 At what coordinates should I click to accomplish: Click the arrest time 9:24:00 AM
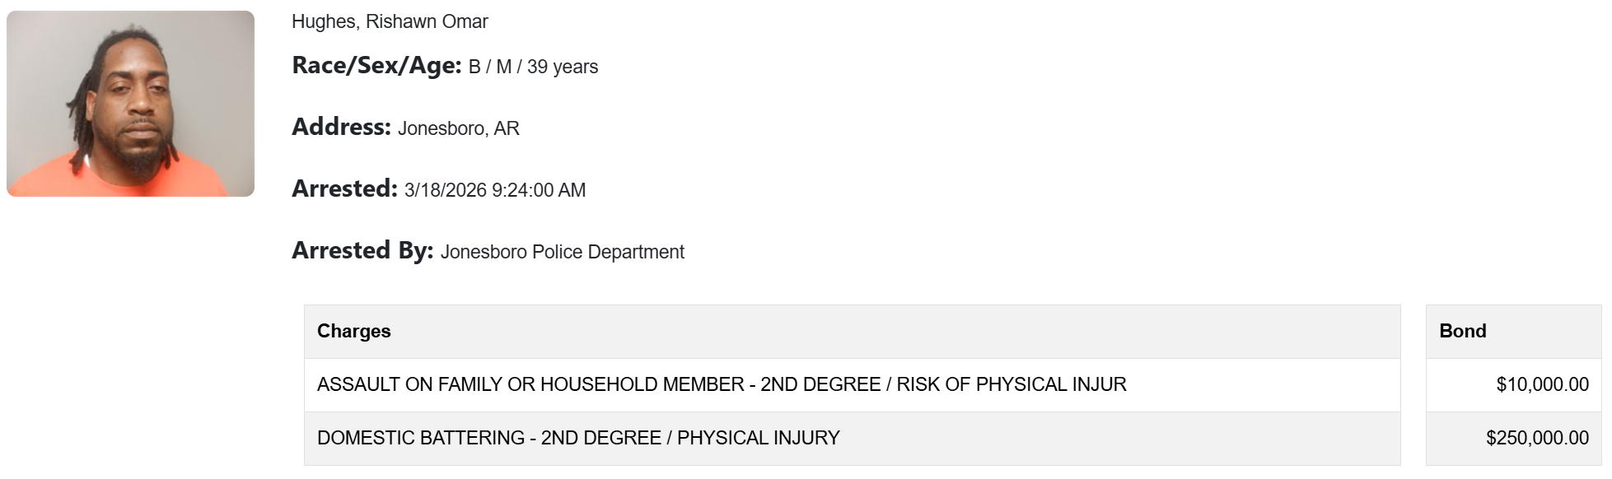[539, 190]
